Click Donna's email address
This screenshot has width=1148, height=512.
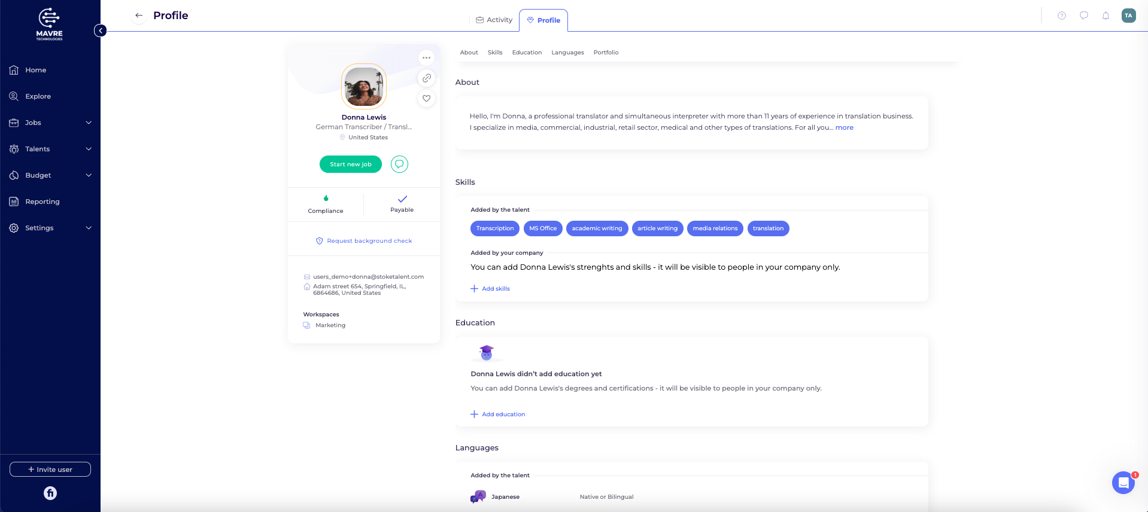click(x=368, y=277)
